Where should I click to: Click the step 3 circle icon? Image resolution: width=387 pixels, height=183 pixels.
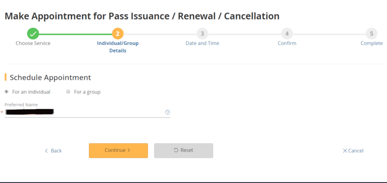click(202, 33)
